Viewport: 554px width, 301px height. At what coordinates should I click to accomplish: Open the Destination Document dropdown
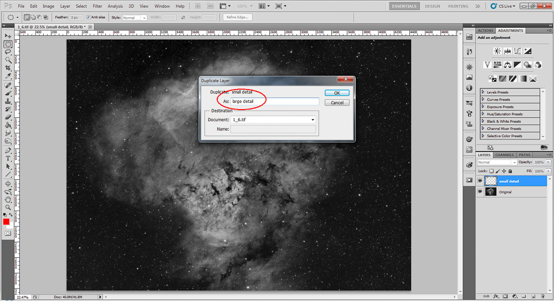point(273,120)
